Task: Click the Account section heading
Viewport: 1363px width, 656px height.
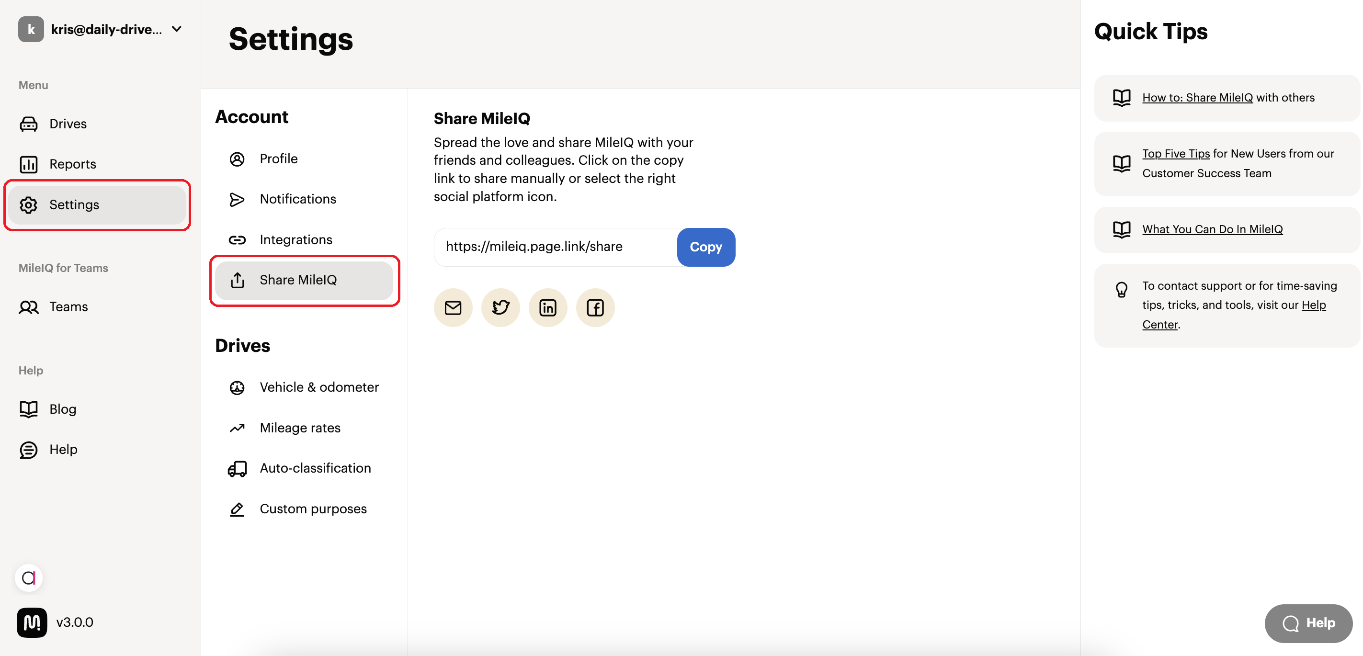Action: [252, 117]
